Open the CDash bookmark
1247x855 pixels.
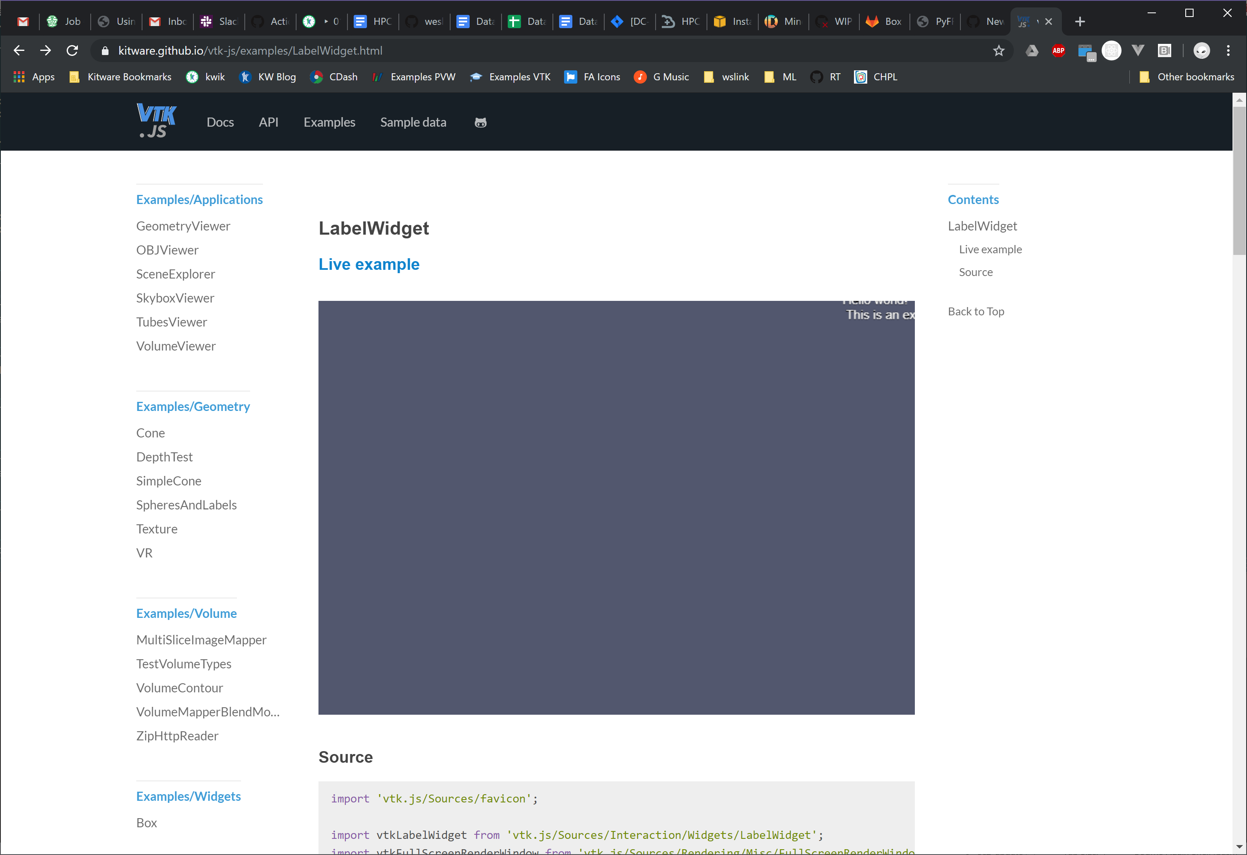click(334, 77)
